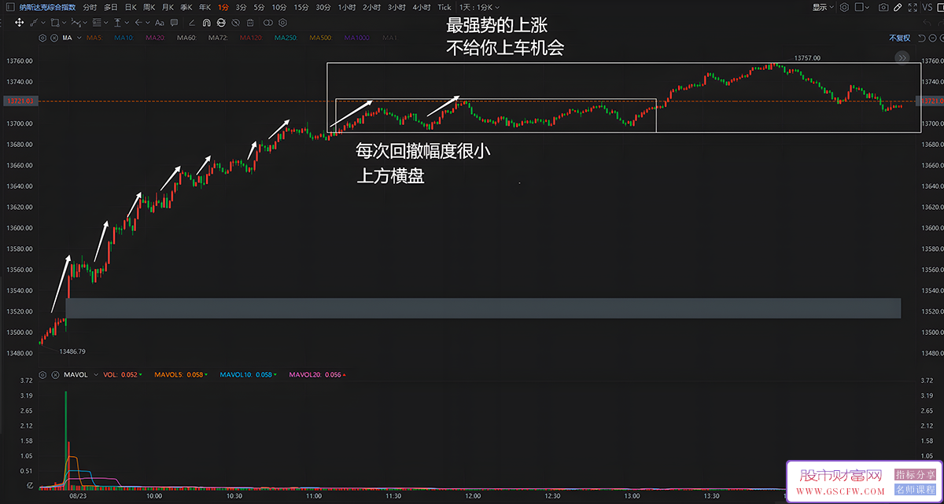Select the crosshair move cursor tool
The image size is (944, 504).
click(x=19, y=23)
